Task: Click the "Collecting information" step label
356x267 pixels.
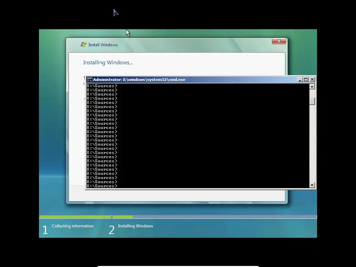Action: click(x=73, y=226)
